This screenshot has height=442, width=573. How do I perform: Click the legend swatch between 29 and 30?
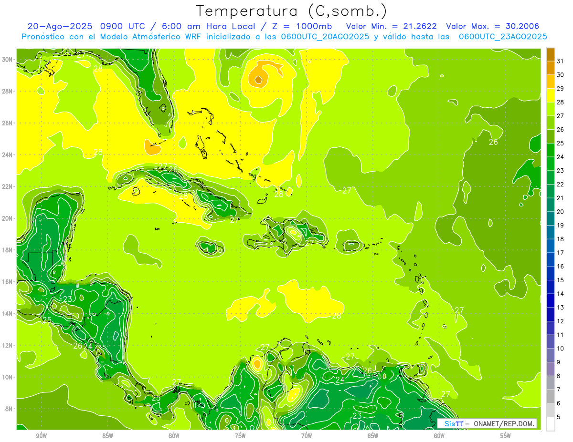[551, 82]
